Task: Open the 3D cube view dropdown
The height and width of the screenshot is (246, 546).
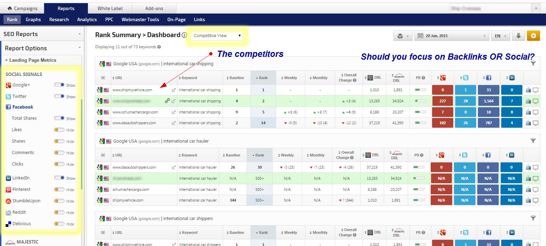Action: click(403, 36)
